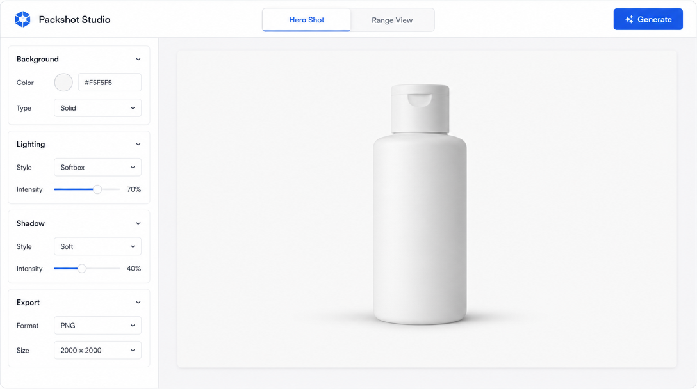Click the Shadow Intensity slider handle
The image size is (697, 389).
[x=82, y=269]
